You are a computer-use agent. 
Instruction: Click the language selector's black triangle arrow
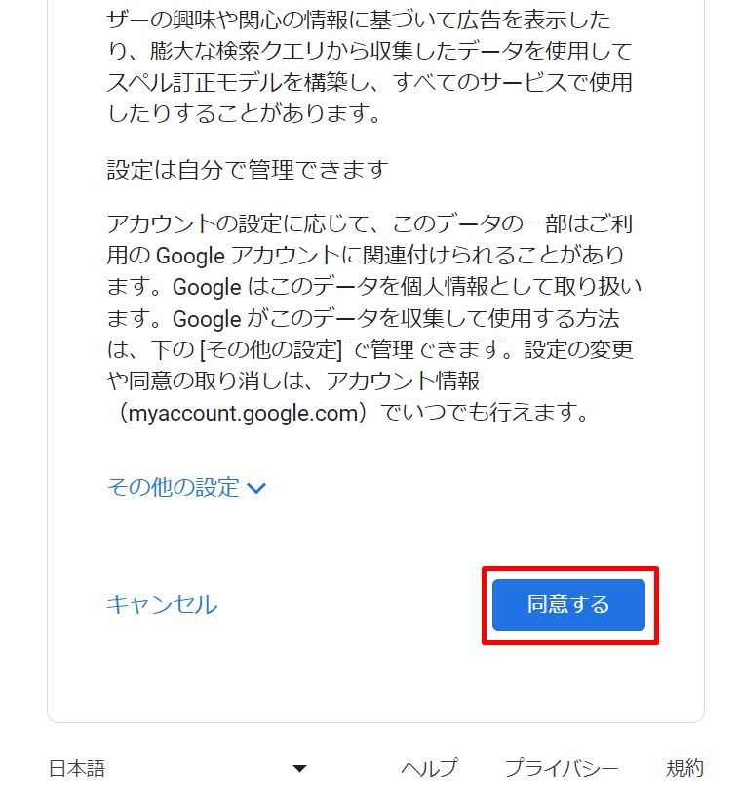(299, 769)
